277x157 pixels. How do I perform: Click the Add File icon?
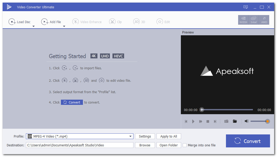click(45, 22)
